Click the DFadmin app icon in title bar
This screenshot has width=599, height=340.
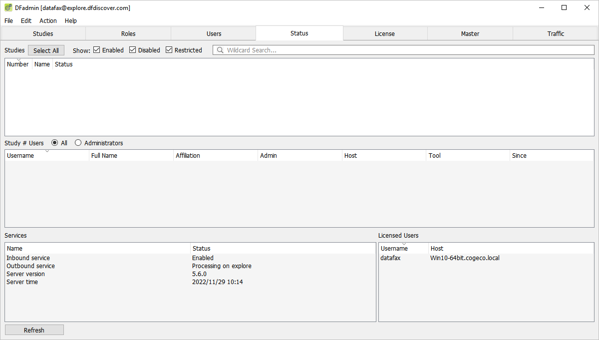8,7
